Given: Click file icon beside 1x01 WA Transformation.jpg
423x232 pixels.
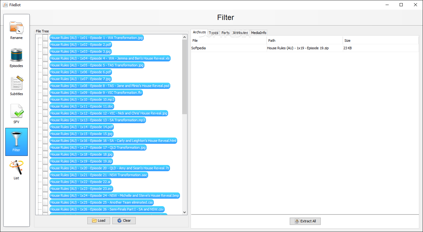Looking at the screenshot, I should click(x=45, y=38).
